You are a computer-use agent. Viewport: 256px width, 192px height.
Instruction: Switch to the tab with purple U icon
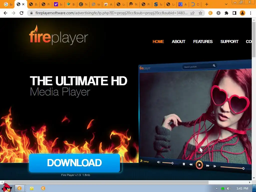[182, 4]
